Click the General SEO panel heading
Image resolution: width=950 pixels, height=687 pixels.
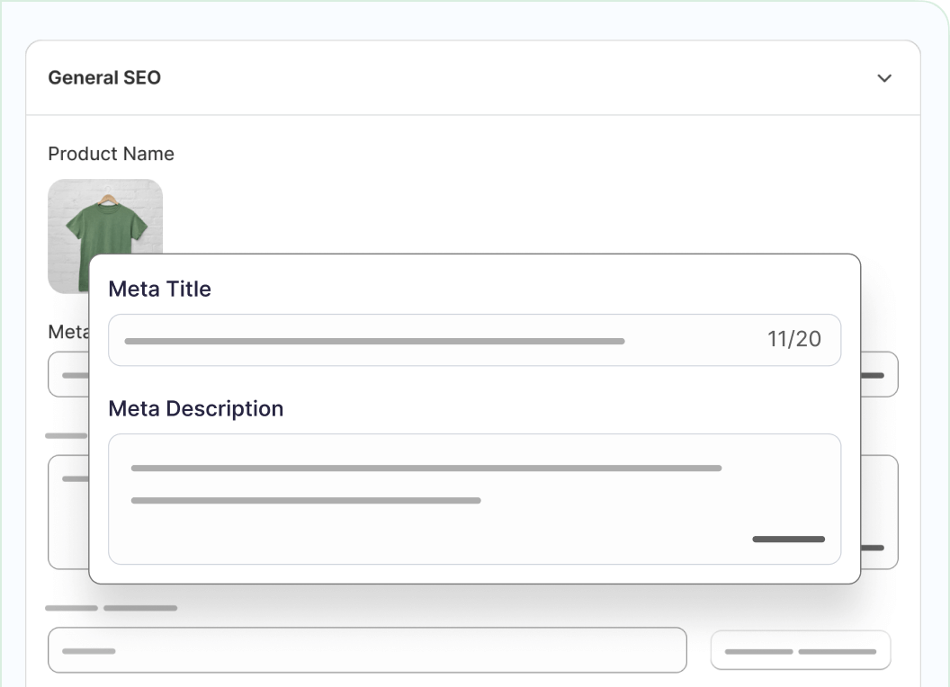coord(104,77)
